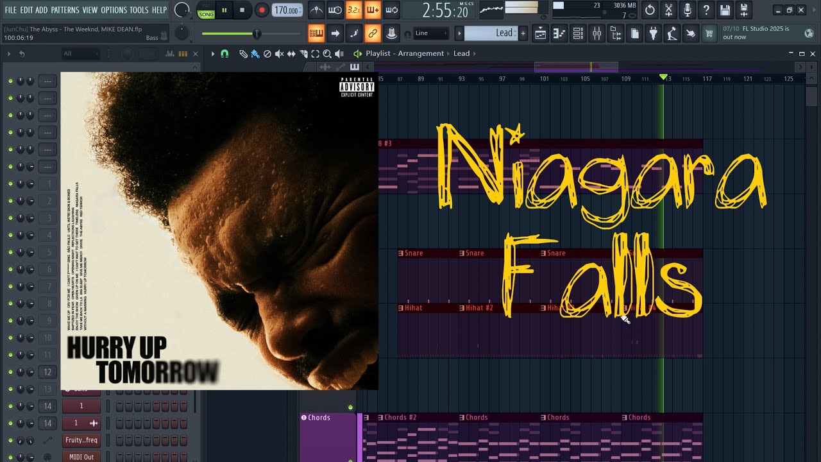Click the touch controllers hand icon

[691, 33]
